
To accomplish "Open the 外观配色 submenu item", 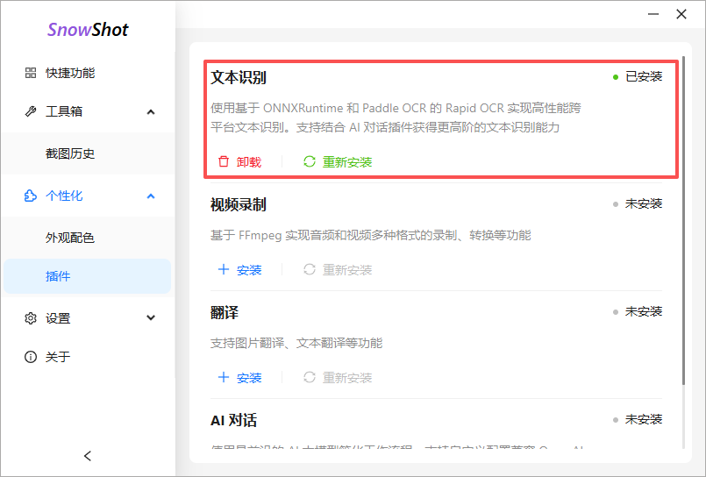I will pos(88,238).
